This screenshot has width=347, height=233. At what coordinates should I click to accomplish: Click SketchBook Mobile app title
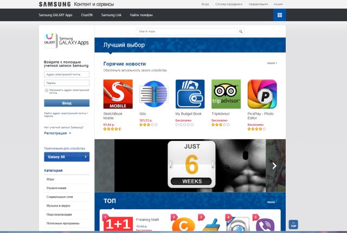click(113, 116)
